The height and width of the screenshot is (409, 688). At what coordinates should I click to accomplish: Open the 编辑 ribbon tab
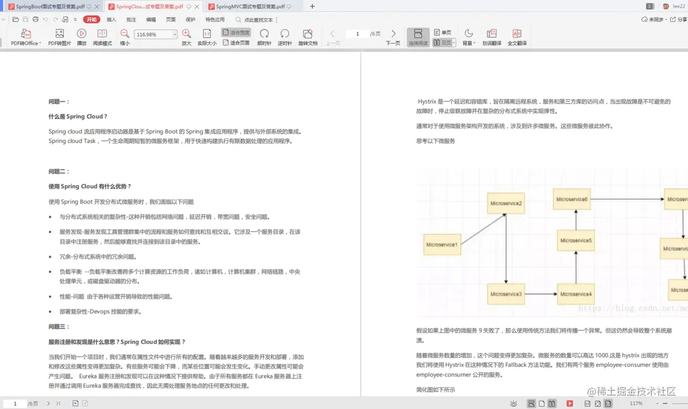pos(151,19)
